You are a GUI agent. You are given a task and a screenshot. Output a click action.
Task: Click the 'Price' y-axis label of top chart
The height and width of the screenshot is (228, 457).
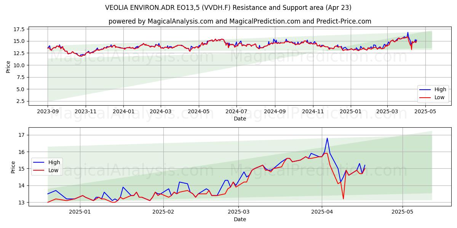(x=8, y=67)
